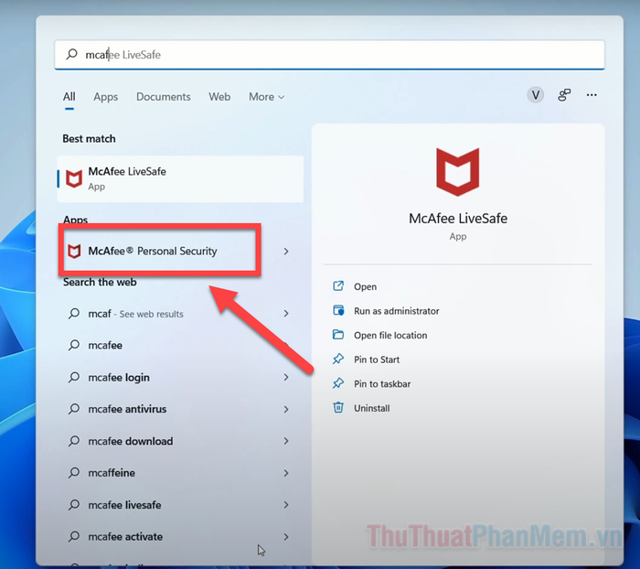Expand the mcafee activate chevron
The height and width of the screenshot is (569, 640).
[x=286, y=536]
